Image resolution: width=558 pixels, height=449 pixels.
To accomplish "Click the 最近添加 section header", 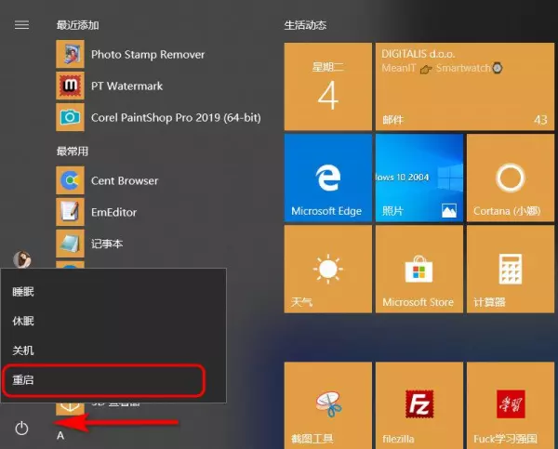I will tap(77, 25).
